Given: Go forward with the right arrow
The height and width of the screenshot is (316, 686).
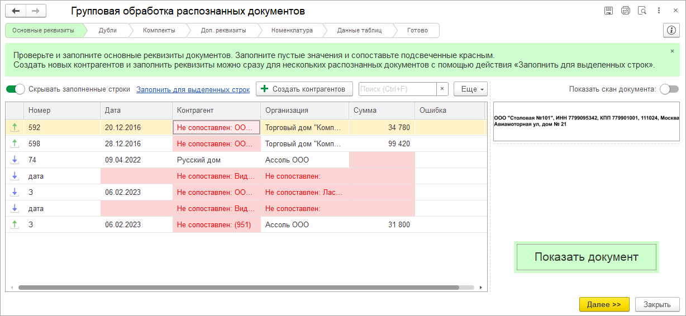Looking at the screenshot, I should (36, 11).
